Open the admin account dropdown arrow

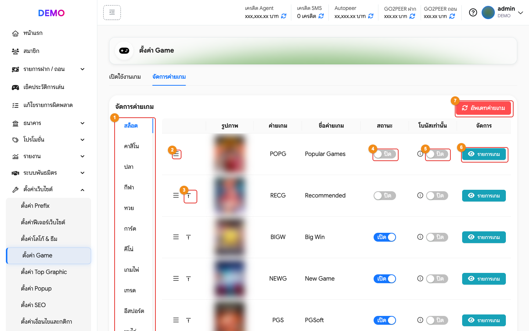click(521, 13)
